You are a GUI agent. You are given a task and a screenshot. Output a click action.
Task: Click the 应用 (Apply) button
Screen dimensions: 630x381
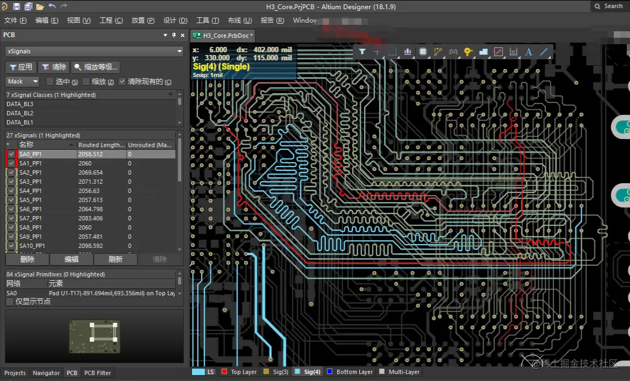tap(21, 67)
